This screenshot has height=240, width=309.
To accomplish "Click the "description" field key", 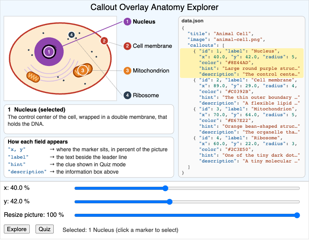I will [x=27, y=172].
